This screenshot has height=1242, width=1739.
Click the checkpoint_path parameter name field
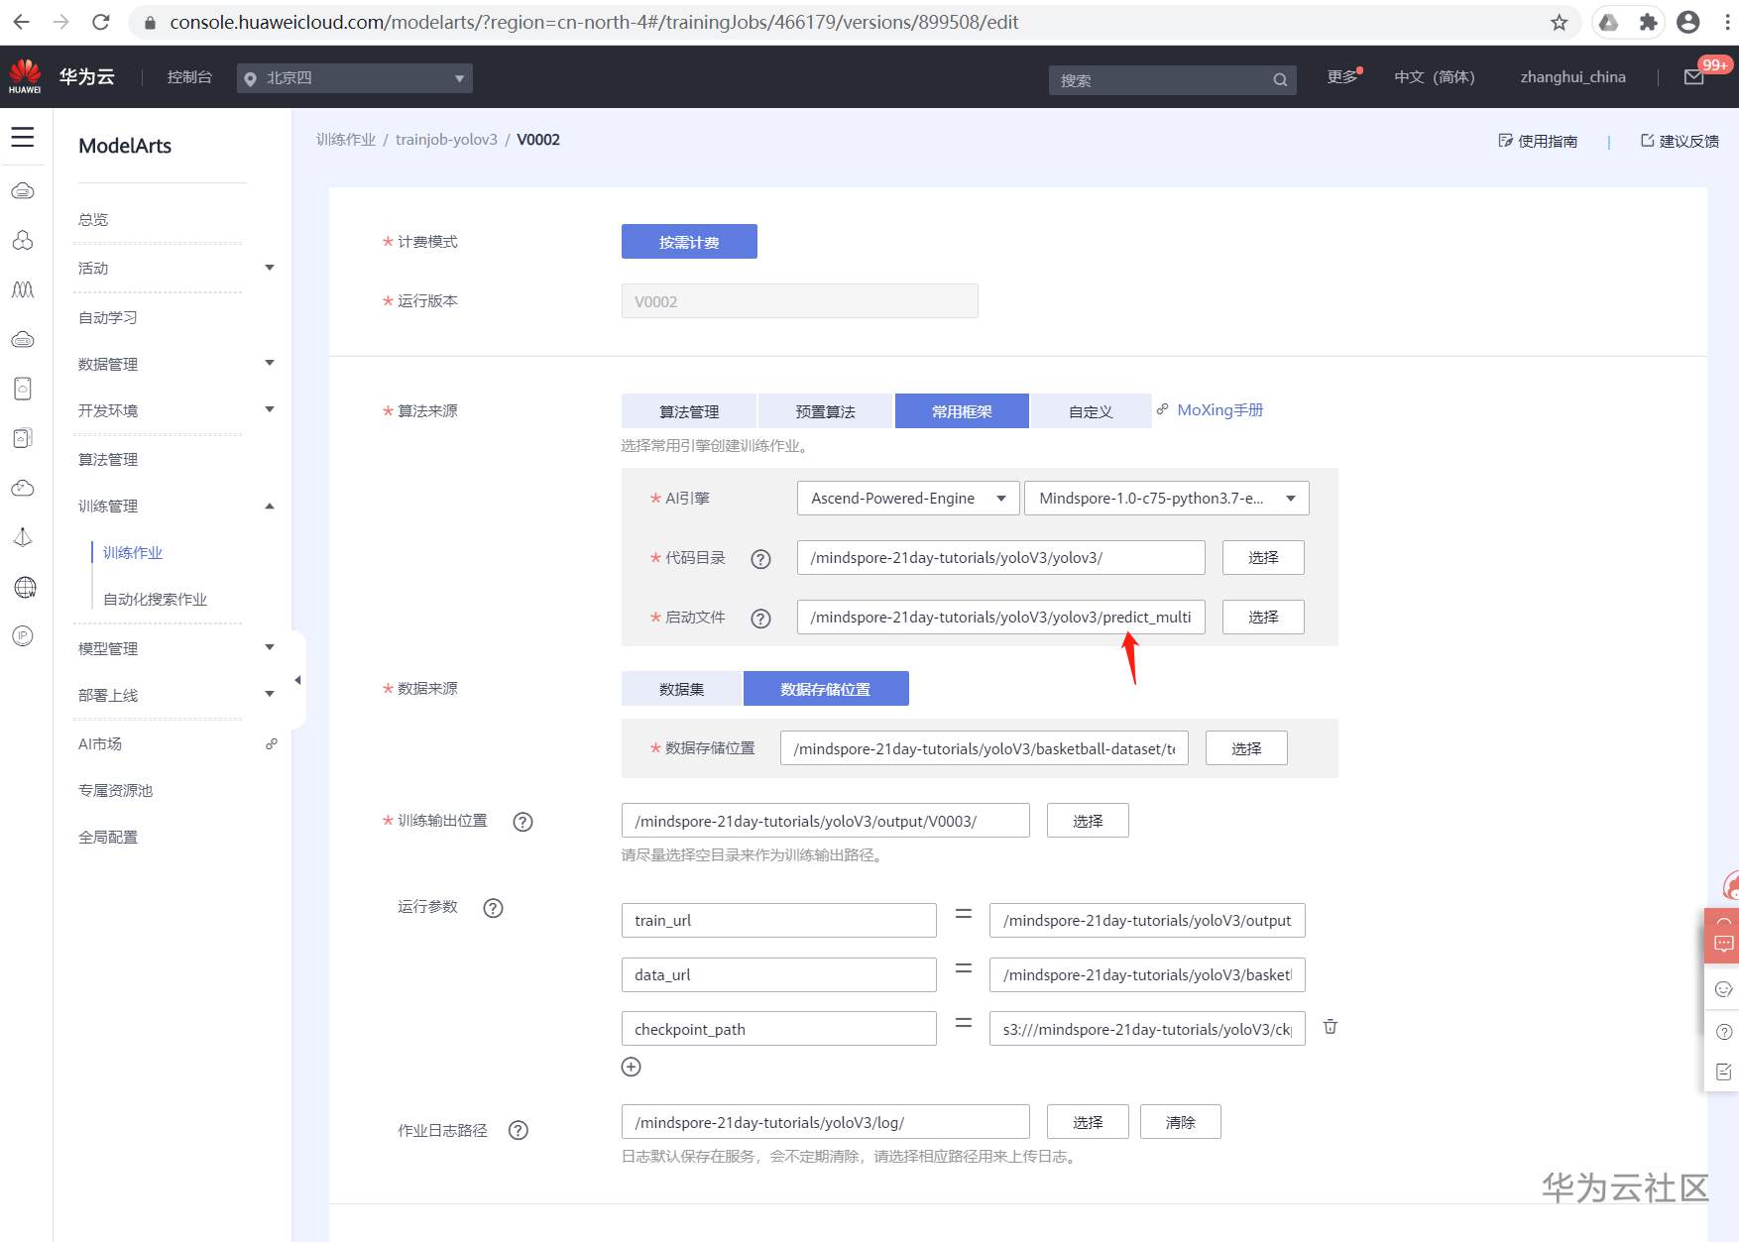[x=778, y=1029]
